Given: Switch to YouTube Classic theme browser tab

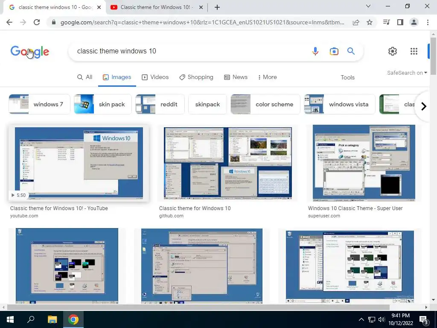Looking at the screenshot, I should 157,8.
